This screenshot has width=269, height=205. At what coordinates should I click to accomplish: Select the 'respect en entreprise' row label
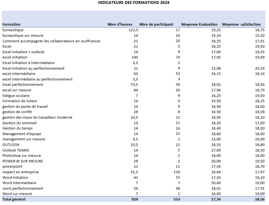click(x=21, y=172)
